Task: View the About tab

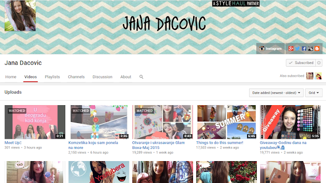Action: (x=126, y=77)
